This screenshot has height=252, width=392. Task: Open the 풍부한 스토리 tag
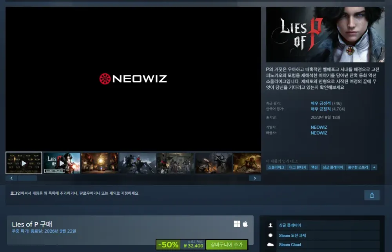[358, 168]
